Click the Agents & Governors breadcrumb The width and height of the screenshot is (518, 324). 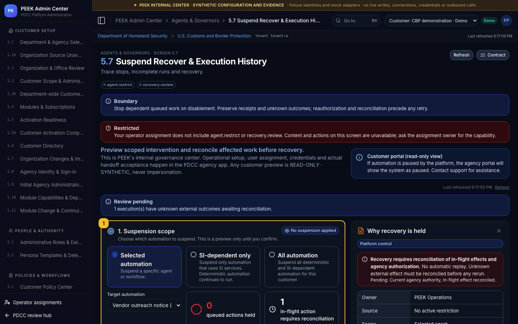pos(195,21)
